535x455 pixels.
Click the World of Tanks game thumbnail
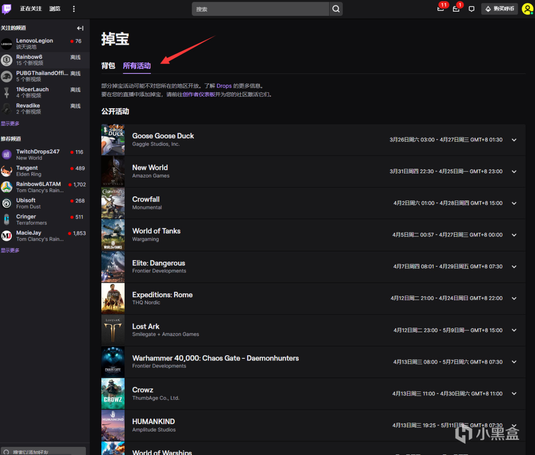[113, 235]
